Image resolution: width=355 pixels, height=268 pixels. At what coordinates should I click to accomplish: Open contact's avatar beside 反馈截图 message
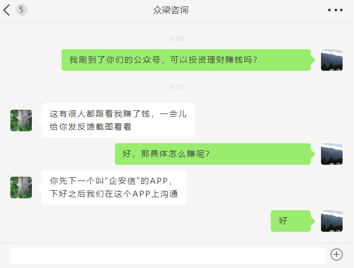[21, 120]
